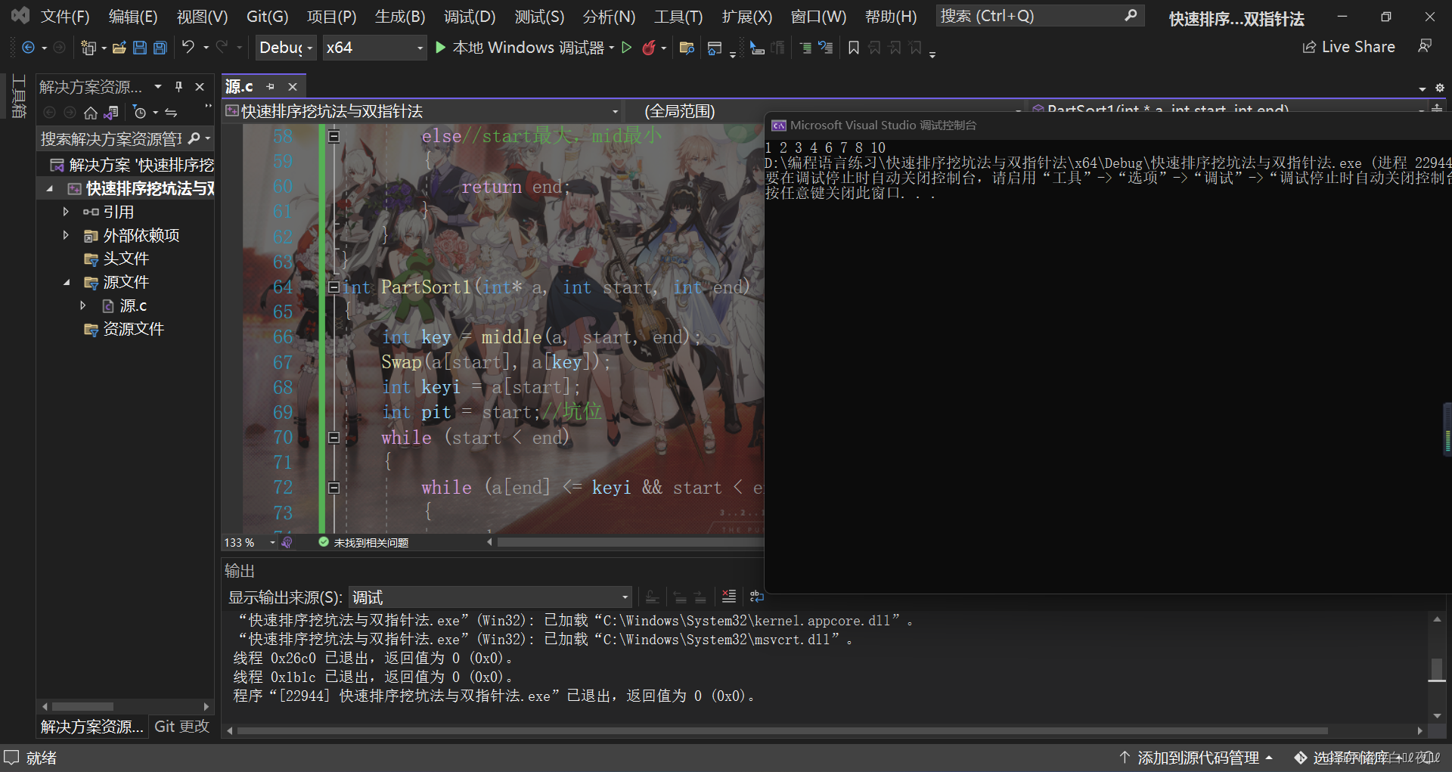Collapse the PartSort1 function outline box at line 64
The image size is (1452, 772).
(334, 287)
